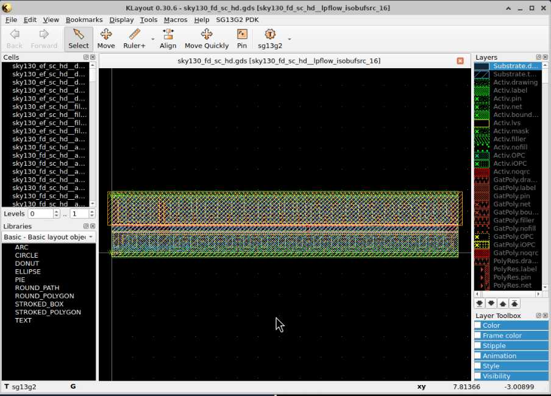Click the Levels minimum value field
Screen dimensions: 551x396
40,214
